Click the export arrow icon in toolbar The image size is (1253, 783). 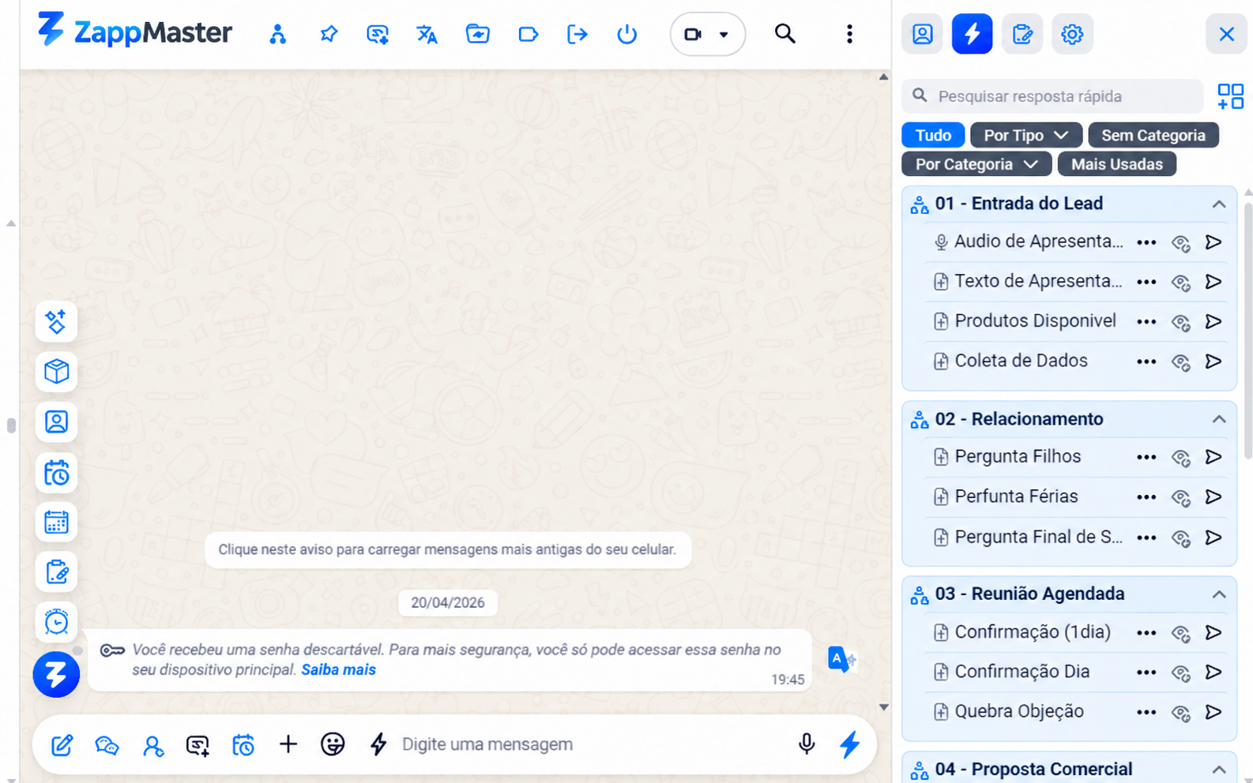(578, 34)
